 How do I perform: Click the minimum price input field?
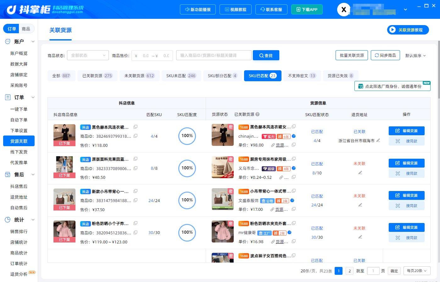(146, 56)
